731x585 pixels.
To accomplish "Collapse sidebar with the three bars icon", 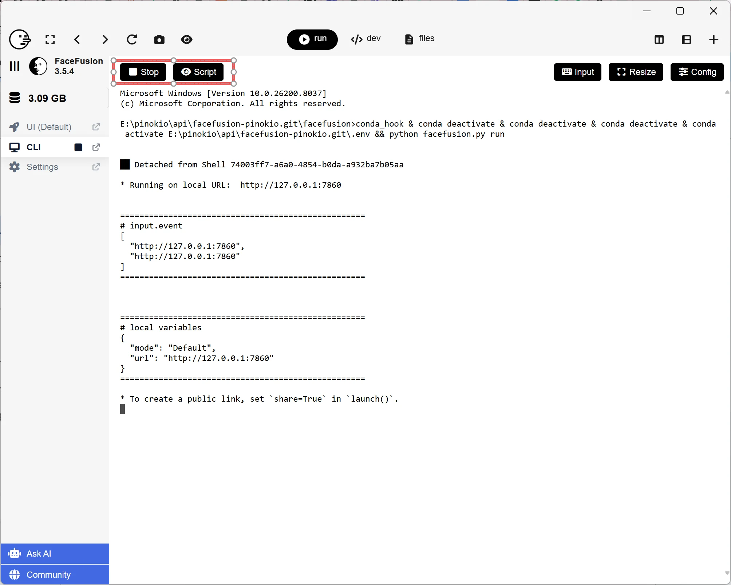I will click(15, 66).
